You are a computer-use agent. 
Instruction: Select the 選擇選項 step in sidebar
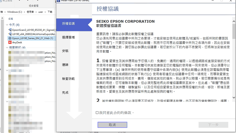pos(68,37)
